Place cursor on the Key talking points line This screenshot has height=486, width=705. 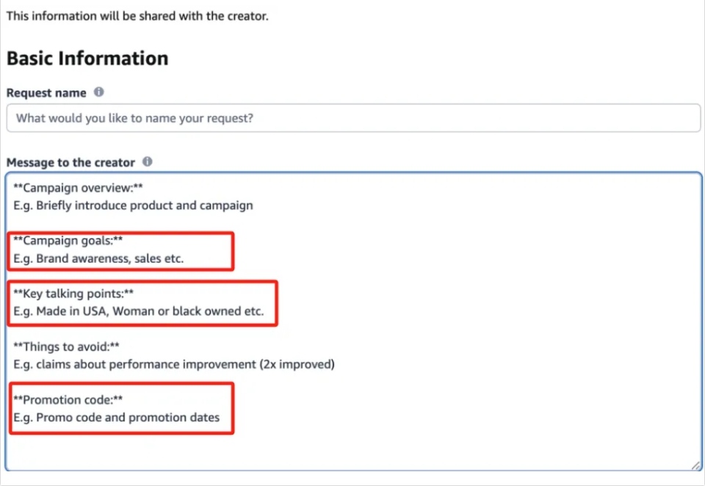pos(73,294)
